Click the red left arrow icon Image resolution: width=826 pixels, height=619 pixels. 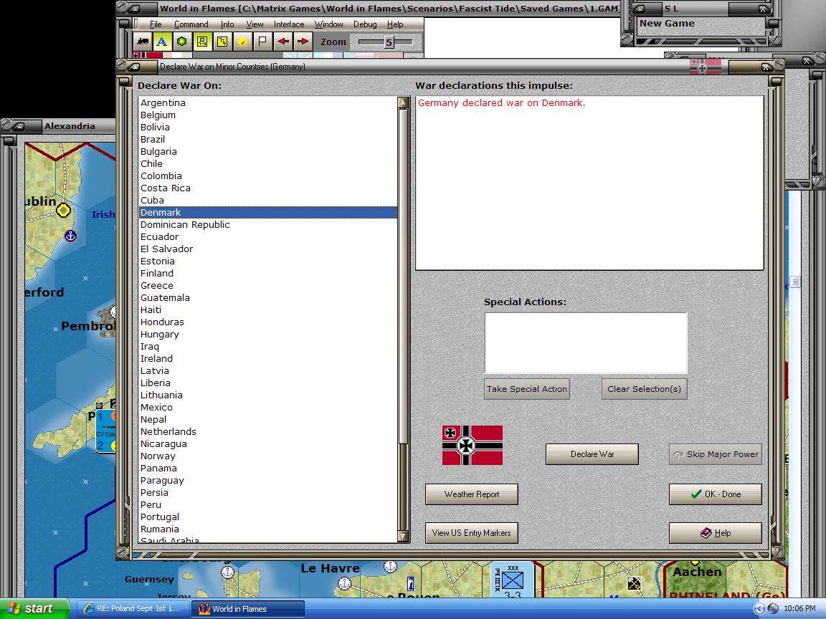(x=283, y=42)
